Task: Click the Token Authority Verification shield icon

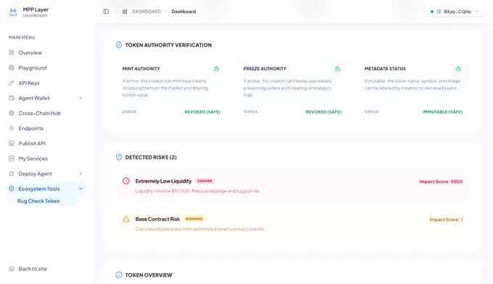Action: 119,45
